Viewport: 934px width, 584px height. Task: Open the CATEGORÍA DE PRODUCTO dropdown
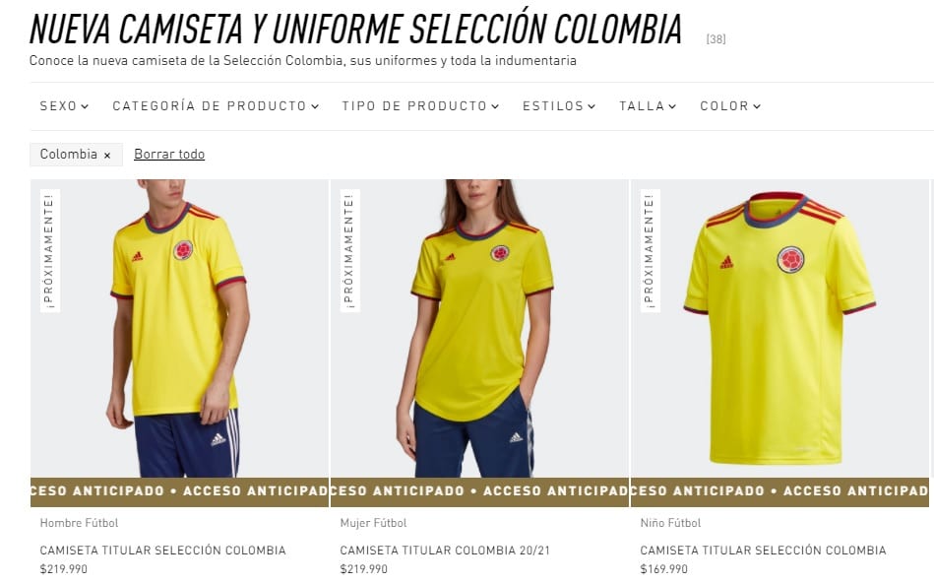point(216,106)
